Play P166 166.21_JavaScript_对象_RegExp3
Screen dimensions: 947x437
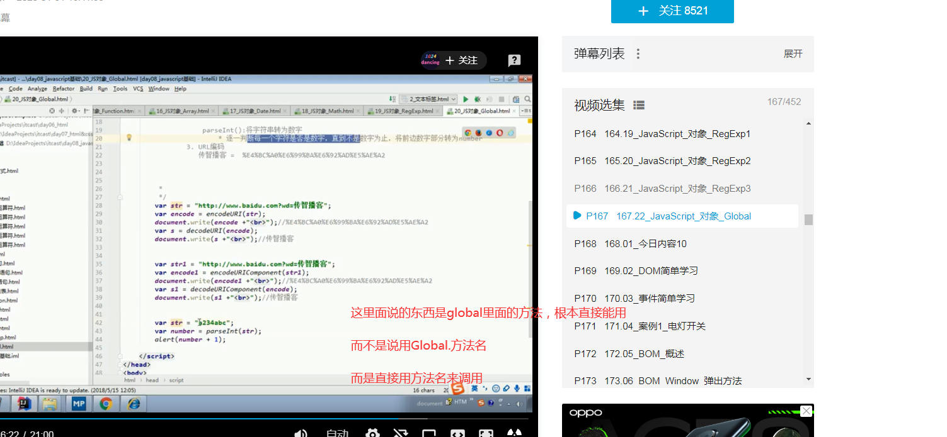pyautogui.click(x=682, y=189)
